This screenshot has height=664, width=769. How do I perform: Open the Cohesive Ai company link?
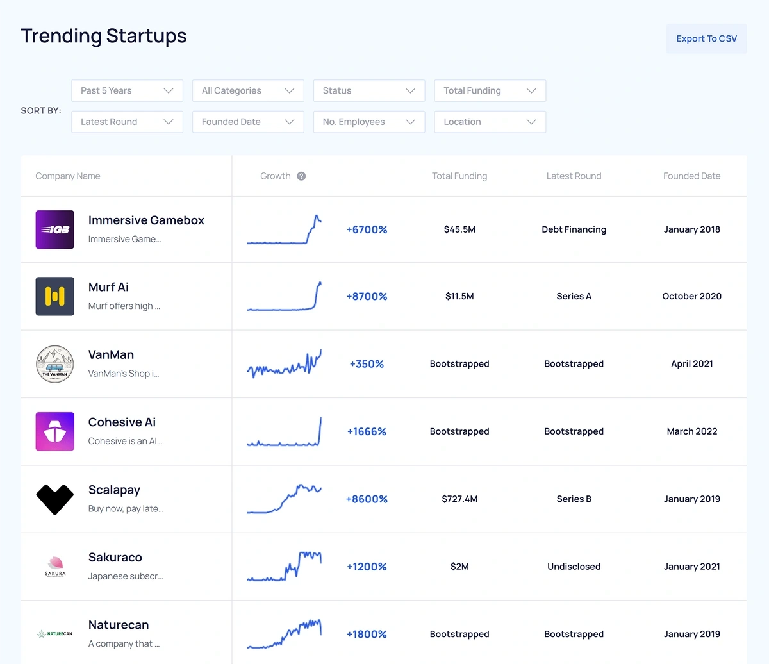(x=122, y=422)
